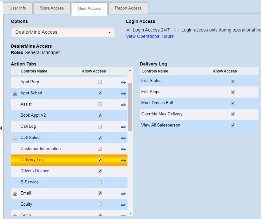Screen dimensions: 261x219
Task: Switch to the Store Access tab
Action: (52, 8)
